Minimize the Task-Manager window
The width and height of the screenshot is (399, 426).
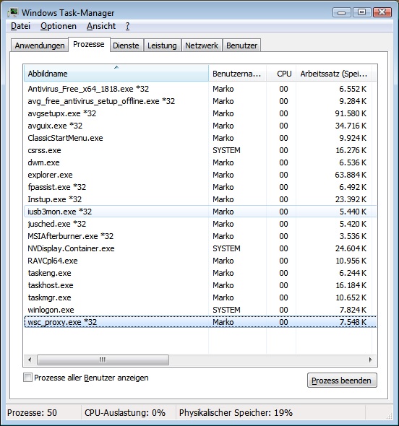pos(342,12)
